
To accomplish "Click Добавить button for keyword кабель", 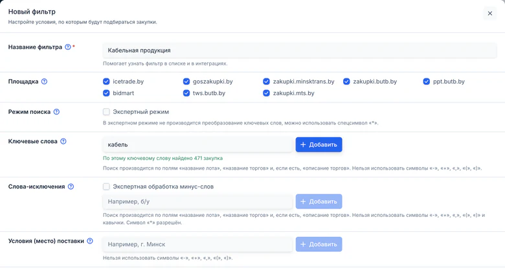I will point(319,144).
